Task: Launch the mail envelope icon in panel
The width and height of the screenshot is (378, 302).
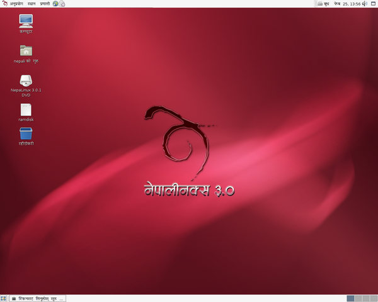Action: click(x=62, y=4)
